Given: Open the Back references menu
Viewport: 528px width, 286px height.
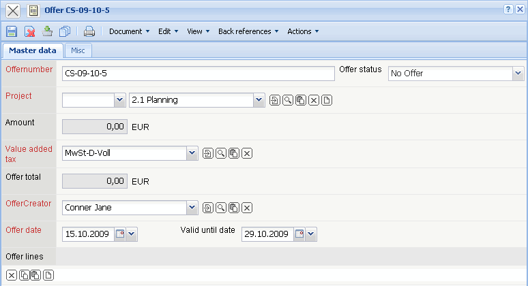Looking at the screenshot, I should pos(248,31).
